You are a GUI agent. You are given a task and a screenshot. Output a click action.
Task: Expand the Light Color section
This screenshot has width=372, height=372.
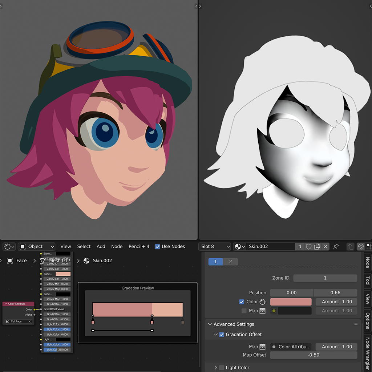[x=216, y=368]
